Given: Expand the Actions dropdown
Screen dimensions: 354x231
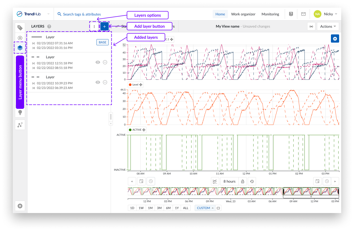Looking at the screenshot, I should point(328,26).
